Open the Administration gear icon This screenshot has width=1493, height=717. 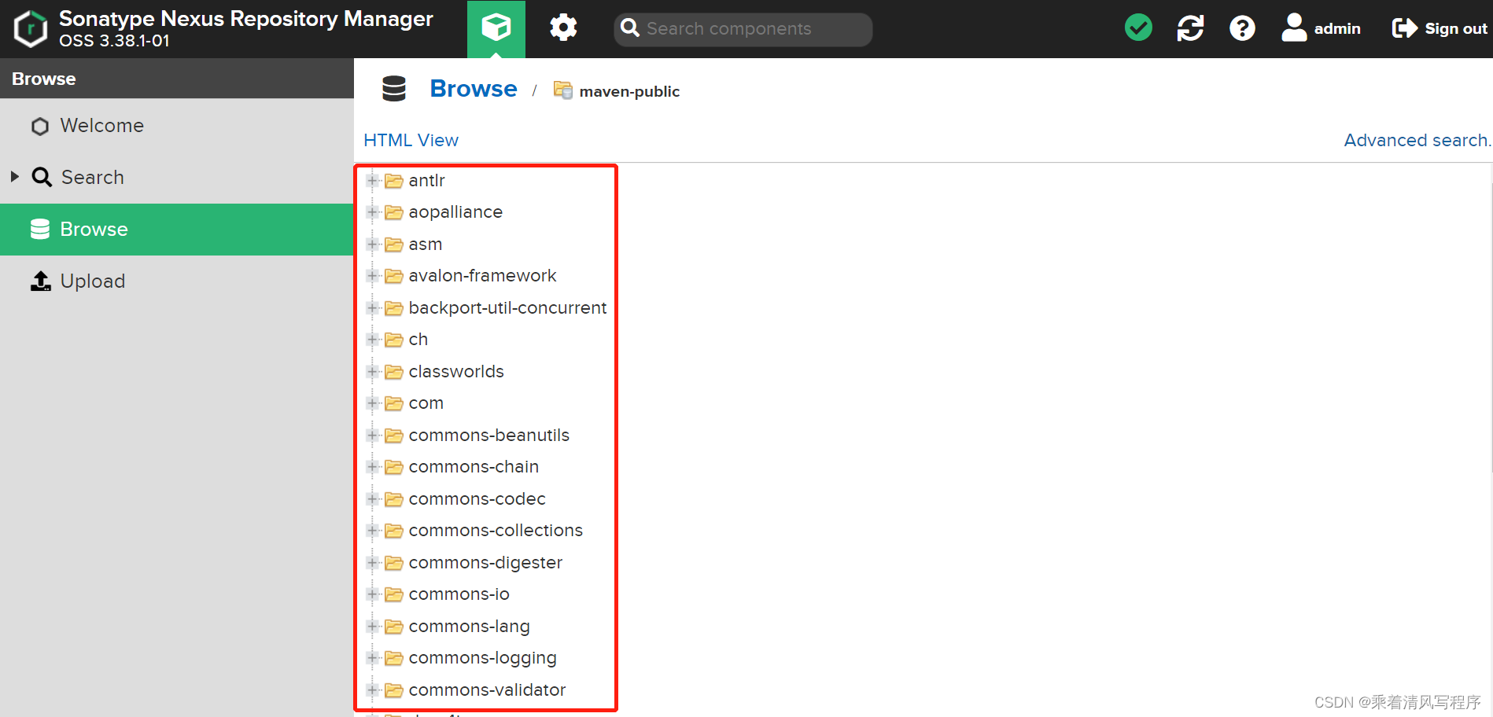pos(563,28)
